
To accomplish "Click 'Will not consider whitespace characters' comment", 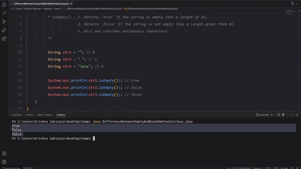I will [x=127, y=31].
